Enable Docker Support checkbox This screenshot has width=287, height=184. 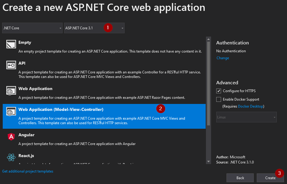[219, 99]
